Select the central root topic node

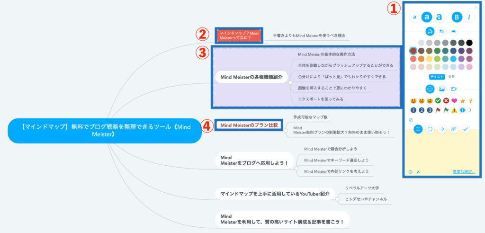coord(105,131)
